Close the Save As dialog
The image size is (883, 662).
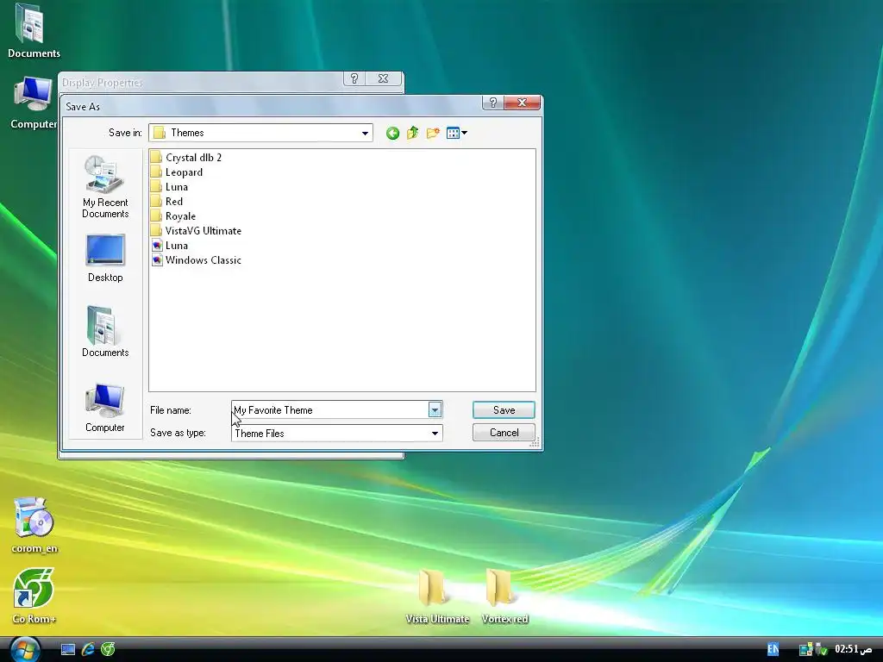tap(522, 103)
